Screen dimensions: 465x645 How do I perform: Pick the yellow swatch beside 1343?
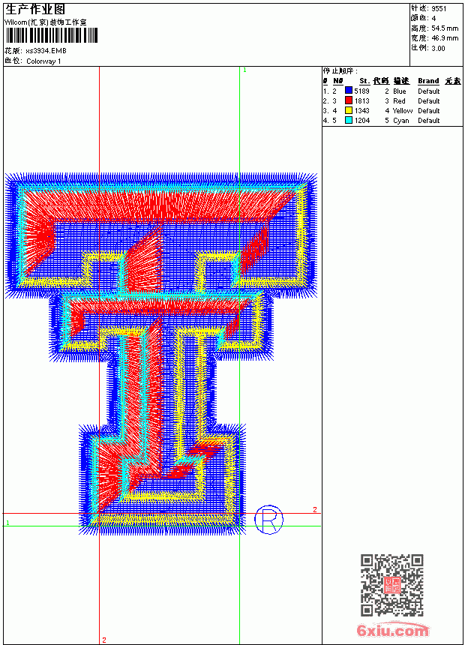pyautogui.click(x=349, y=110)
